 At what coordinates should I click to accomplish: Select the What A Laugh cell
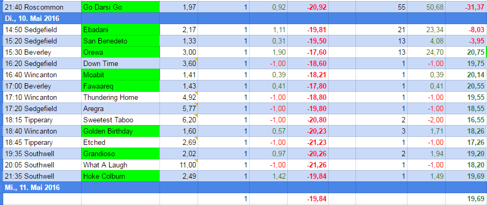[x=120, y=165]
